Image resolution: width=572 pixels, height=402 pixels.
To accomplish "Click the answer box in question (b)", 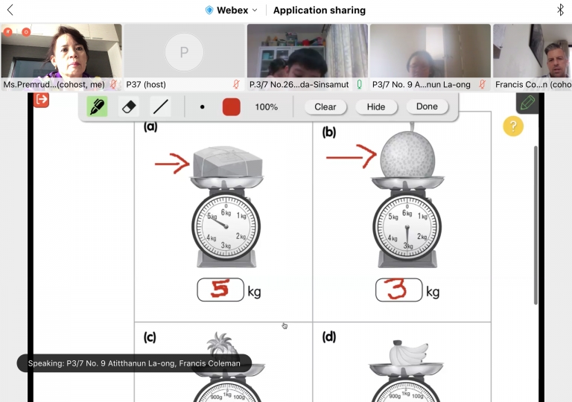I will pyautogui.click(x=398, y=290).
